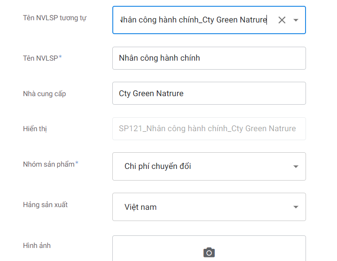Click the required asterisk beside Nhóm sản phẩm
Viewport: 337px width, 261px height.
[77, 164]
